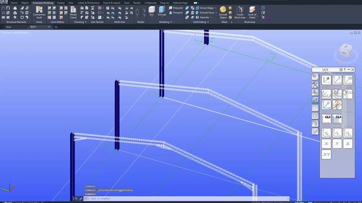Image resolution: width=362 pixels, height=203 pixels.
Task: Select the Presspull tool
Action: (x=176, y=12)
